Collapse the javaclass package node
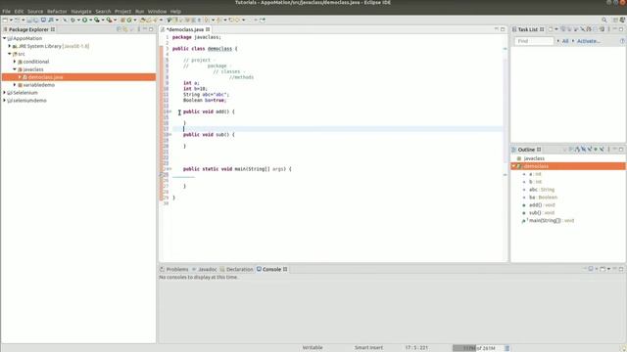627x352 pixels. pyautogui.click(x=15, y=69)
